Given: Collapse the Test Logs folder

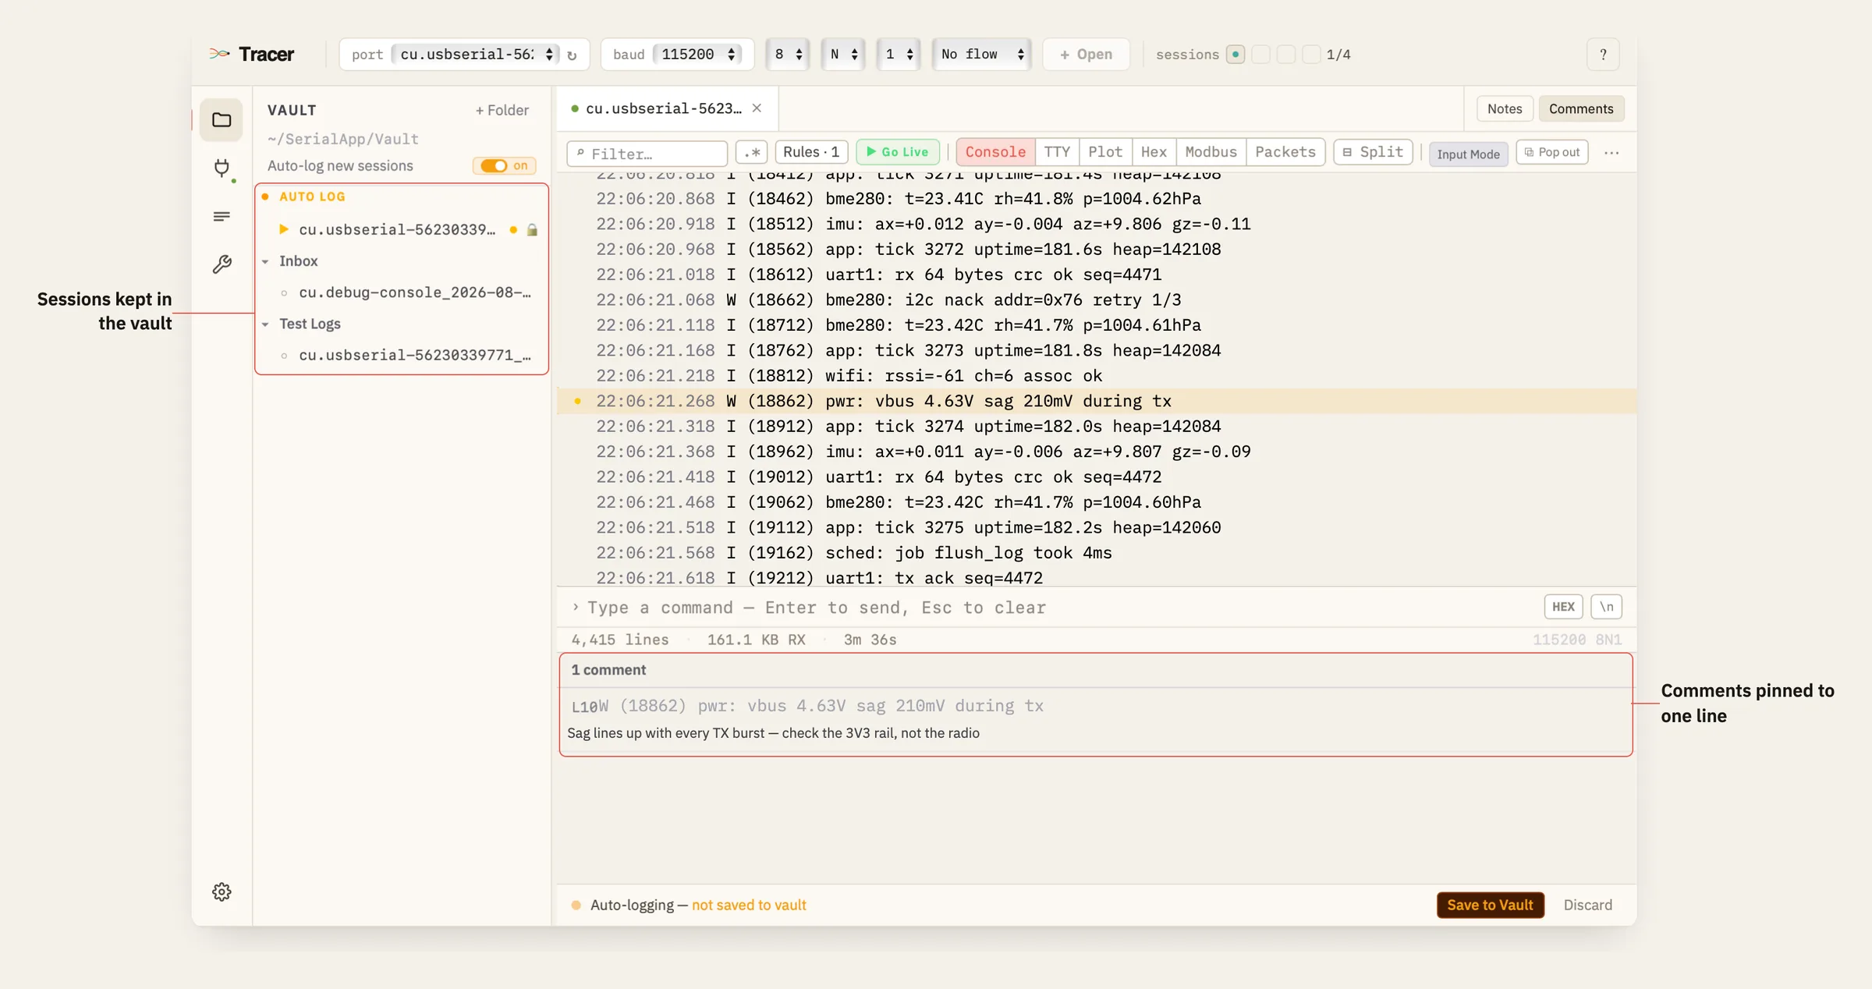Looking at the screenshot, I should tap(265, 324).
